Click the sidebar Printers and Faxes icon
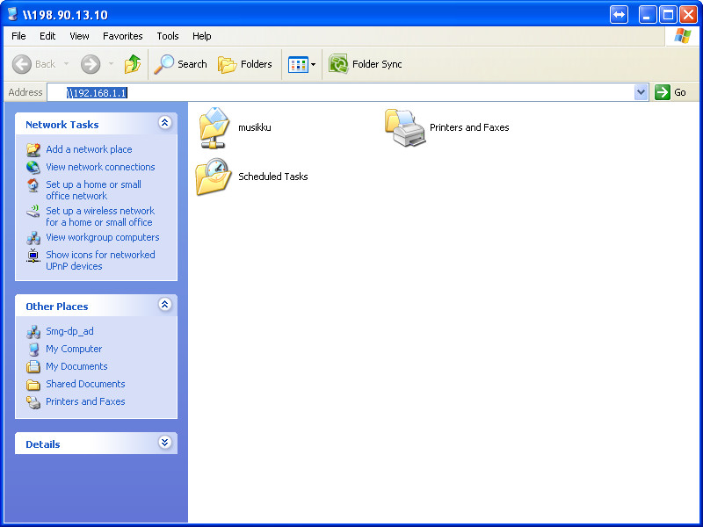Viewport: 703px width, 527px height. 33,402
